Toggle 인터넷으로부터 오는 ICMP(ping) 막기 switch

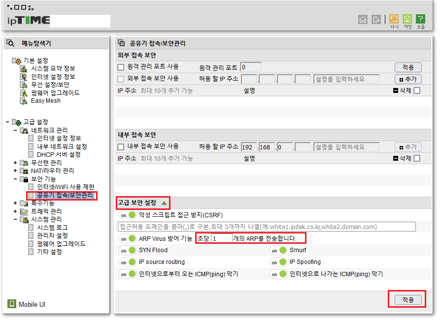pos(128,274)
